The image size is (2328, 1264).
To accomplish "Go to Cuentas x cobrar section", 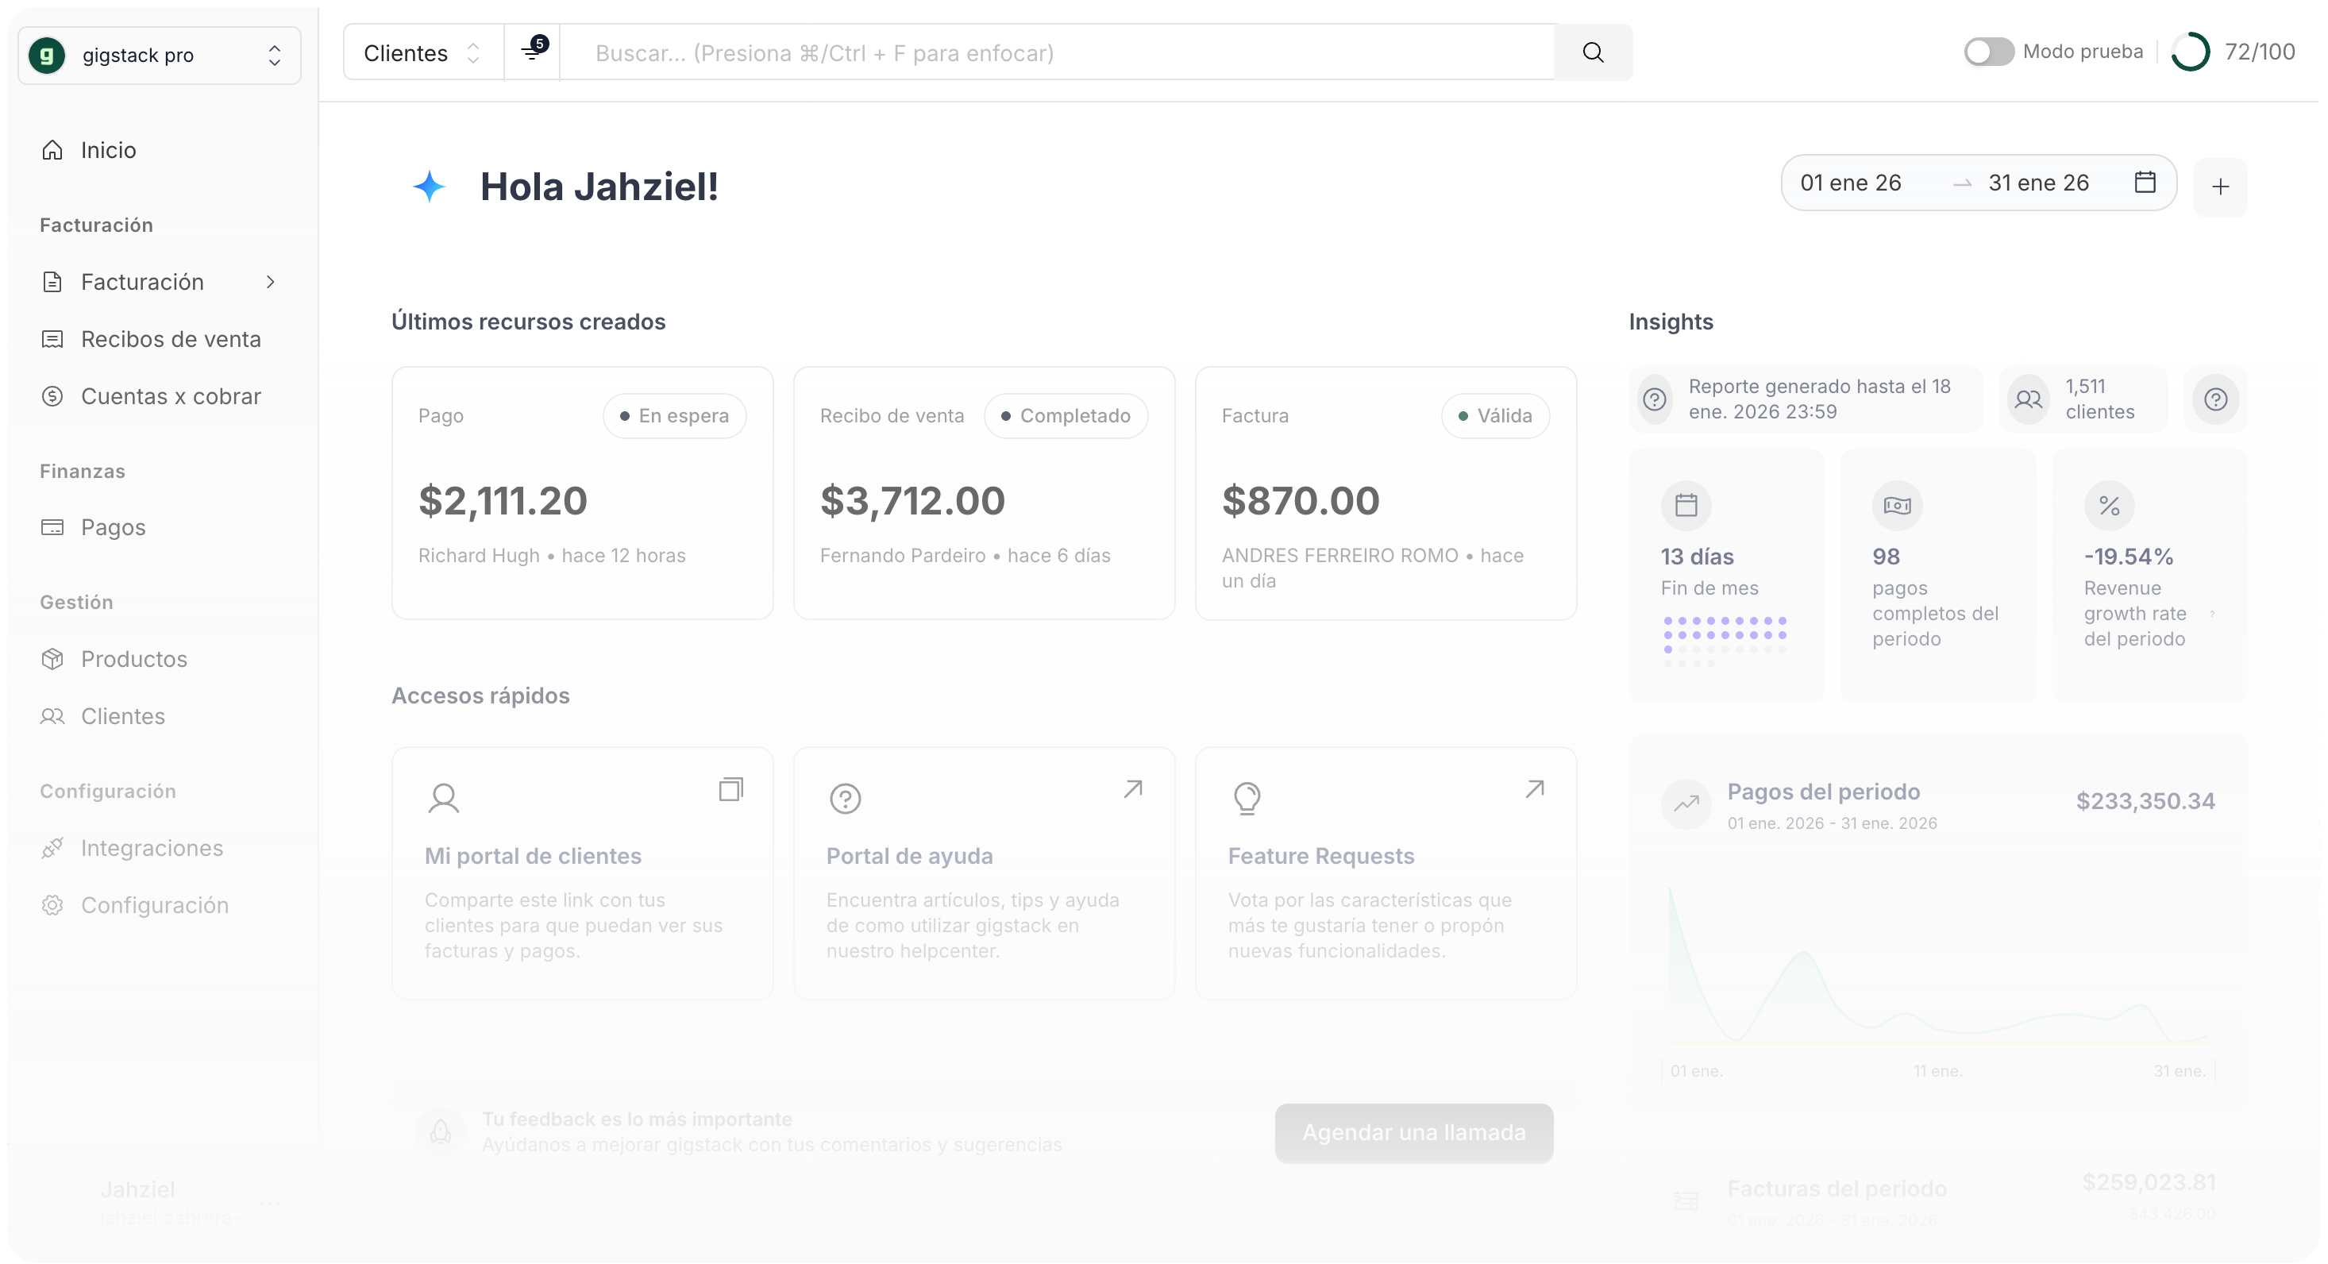I will [x=170, y=395].
